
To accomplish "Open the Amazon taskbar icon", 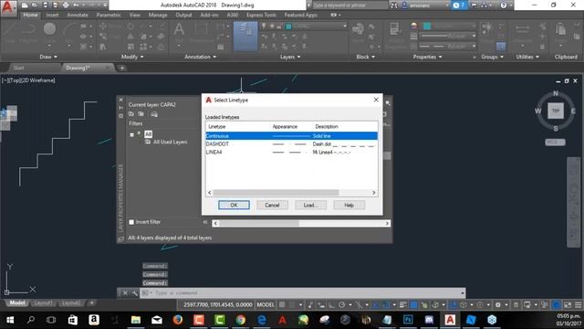I will pyautogui.click(x=94, y=320).
